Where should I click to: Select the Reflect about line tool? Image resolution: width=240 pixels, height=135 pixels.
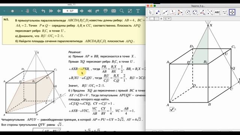tap(210, 12)
